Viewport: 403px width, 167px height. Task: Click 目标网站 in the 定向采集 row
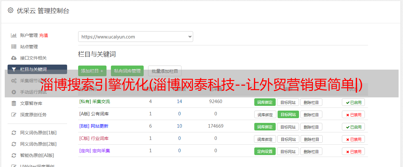288,151
